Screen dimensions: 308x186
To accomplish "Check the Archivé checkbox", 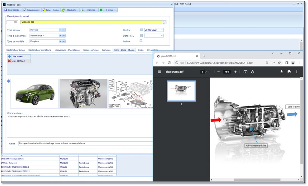I will point(141,41).
